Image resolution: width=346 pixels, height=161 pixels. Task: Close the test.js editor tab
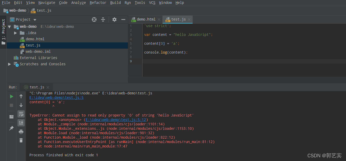(x=189, y=20)
